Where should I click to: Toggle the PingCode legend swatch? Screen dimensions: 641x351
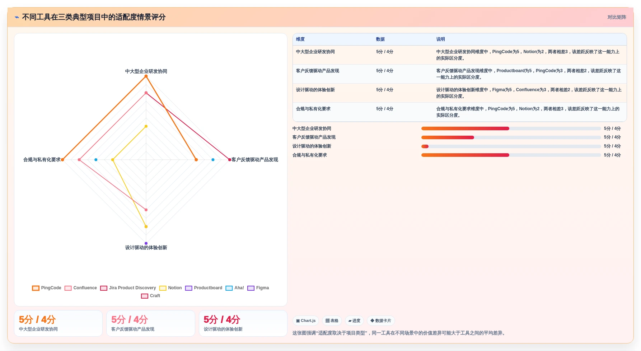coord(36,288)
